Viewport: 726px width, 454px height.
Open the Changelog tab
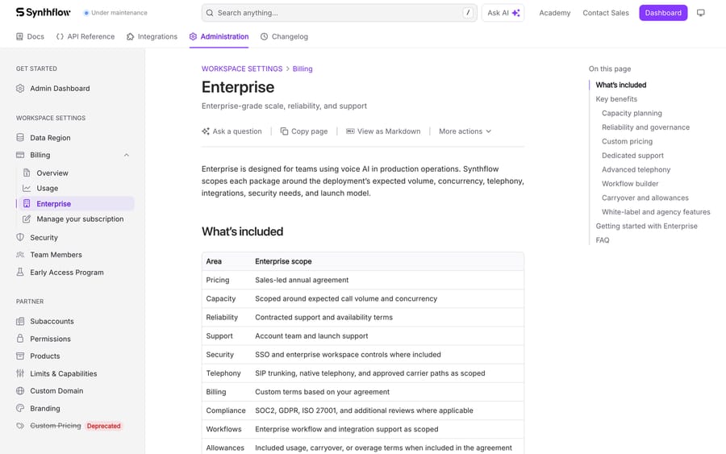tap(284, 36)
